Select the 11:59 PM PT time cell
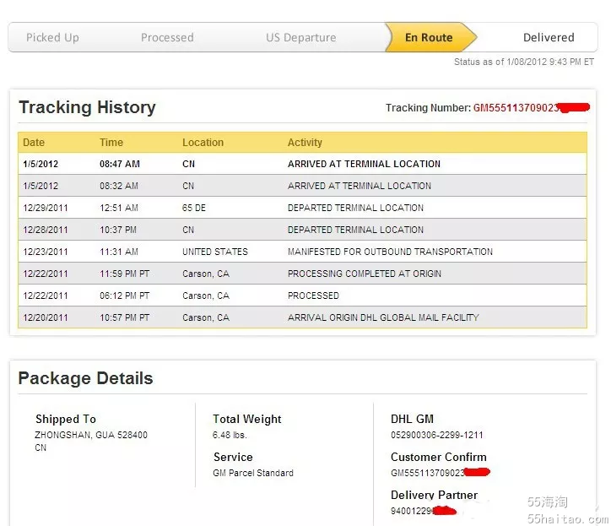The image size is (611, 526). (124, 274)
